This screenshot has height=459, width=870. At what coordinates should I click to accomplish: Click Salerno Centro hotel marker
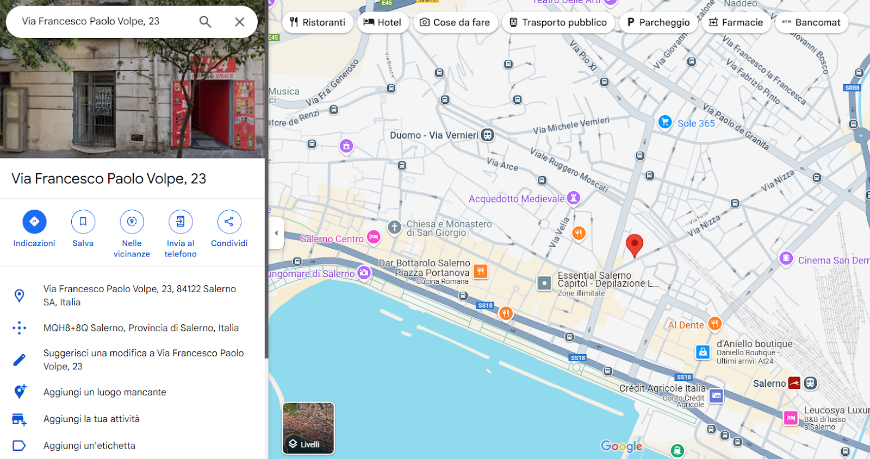[x=374, y=237]
